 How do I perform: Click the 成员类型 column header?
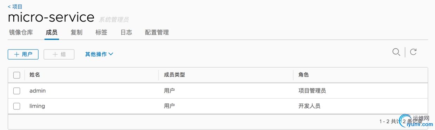pyautogui.click(x=174, y=75)
